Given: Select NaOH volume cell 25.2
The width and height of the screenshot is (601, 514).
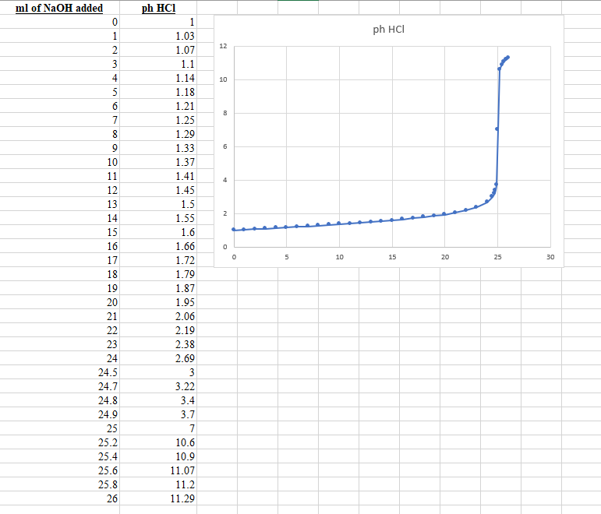Looking at the screenshot, I should (59, 442).
